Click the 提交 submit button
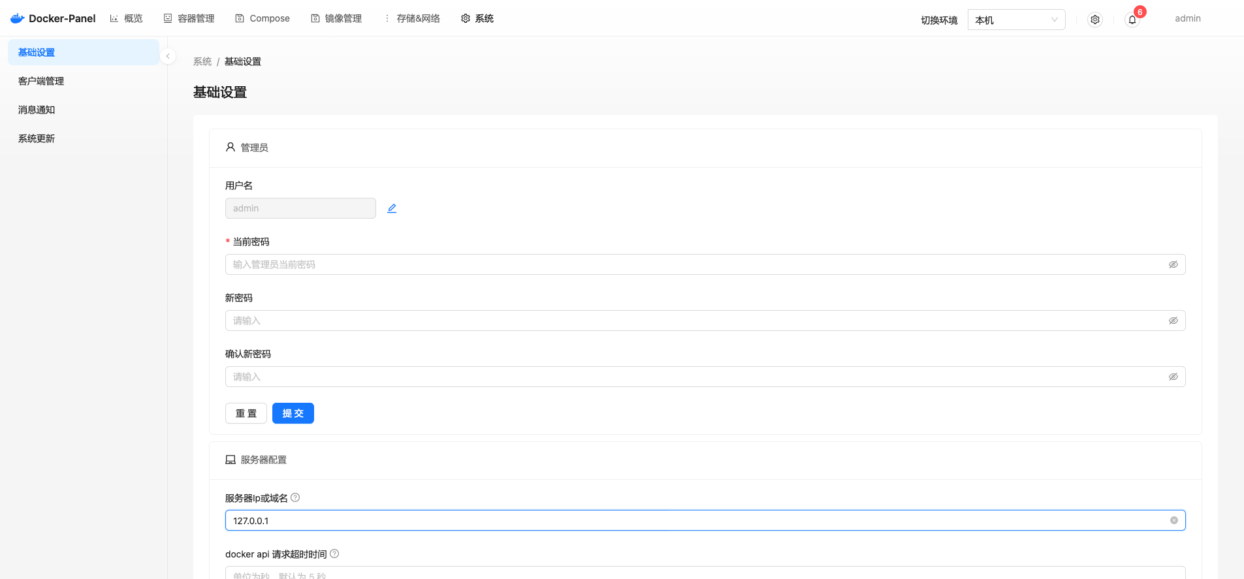Screen dimensions: 1244x579 [x=293, y=413]
